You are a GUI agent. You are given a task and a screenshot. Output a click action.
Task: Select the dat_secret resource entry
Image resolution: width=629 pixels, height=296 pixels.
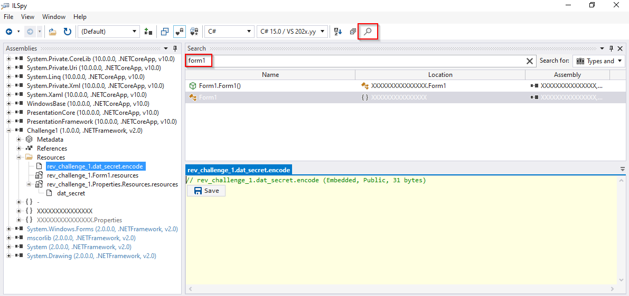click(71, 193)
